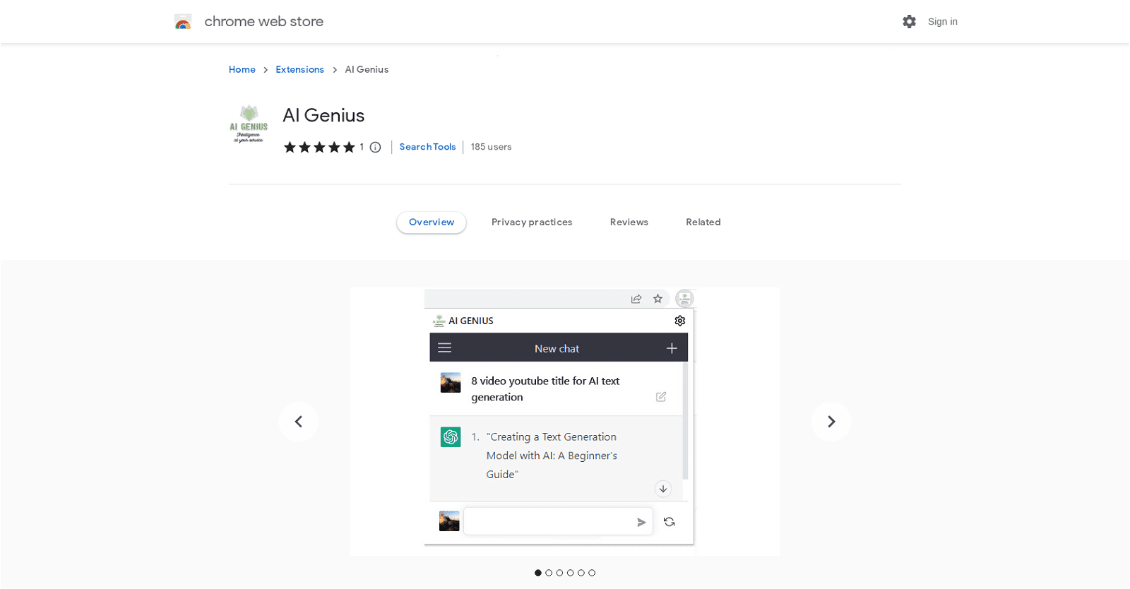Go to the Home breadcrumb
The width and height of the screenshot is (1130, 589).
click(242, 69)
